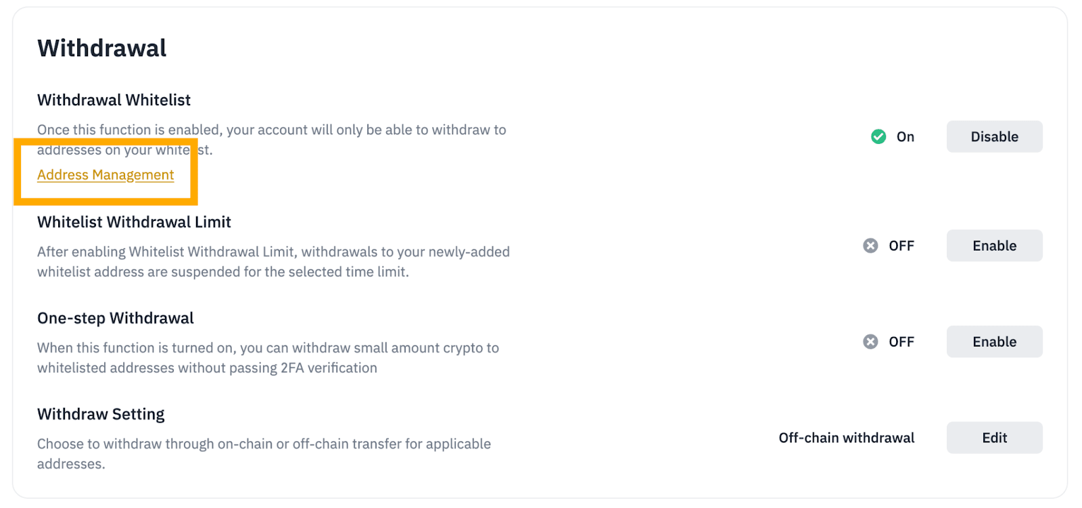The height and width of the screenshot is (508, 1082).
Task: Click the OFF status for One-step Withdrawal
Action: pyautogui.click(x=901, y=342)
